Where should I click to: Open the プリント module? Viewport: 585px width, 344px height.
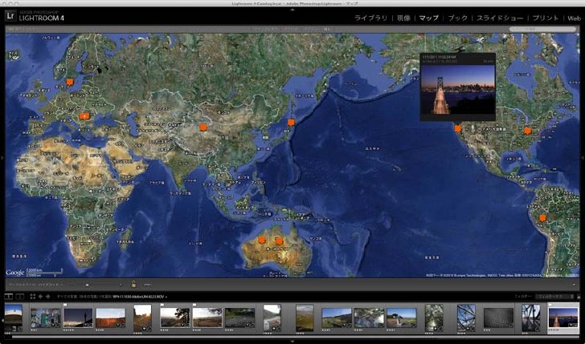point(546,18)
